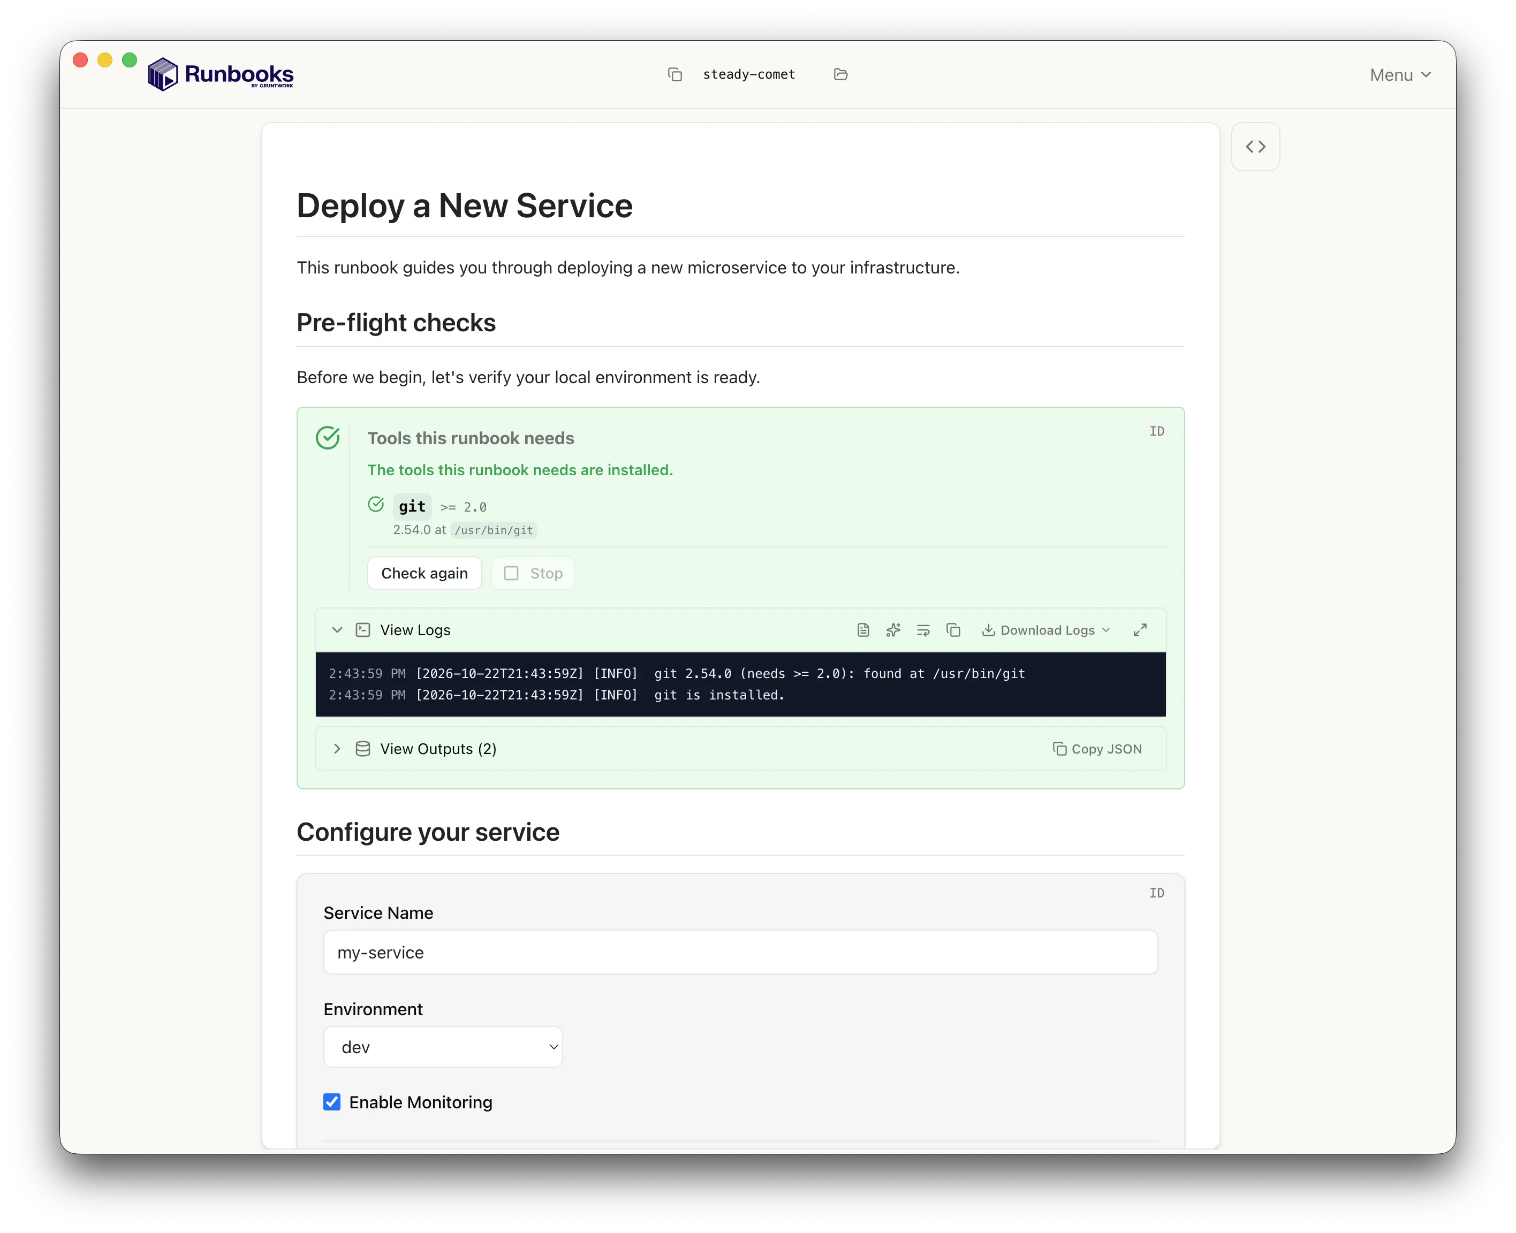The image size is (1516, 1233).
Task: Click the Stop button
Action: pyautogui.click(x=533, y=573)
